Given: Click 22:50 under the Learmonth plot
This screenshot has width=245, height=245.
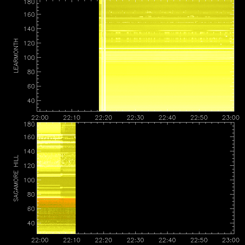Looking at the screenshot, I should [x=199, y=118].
